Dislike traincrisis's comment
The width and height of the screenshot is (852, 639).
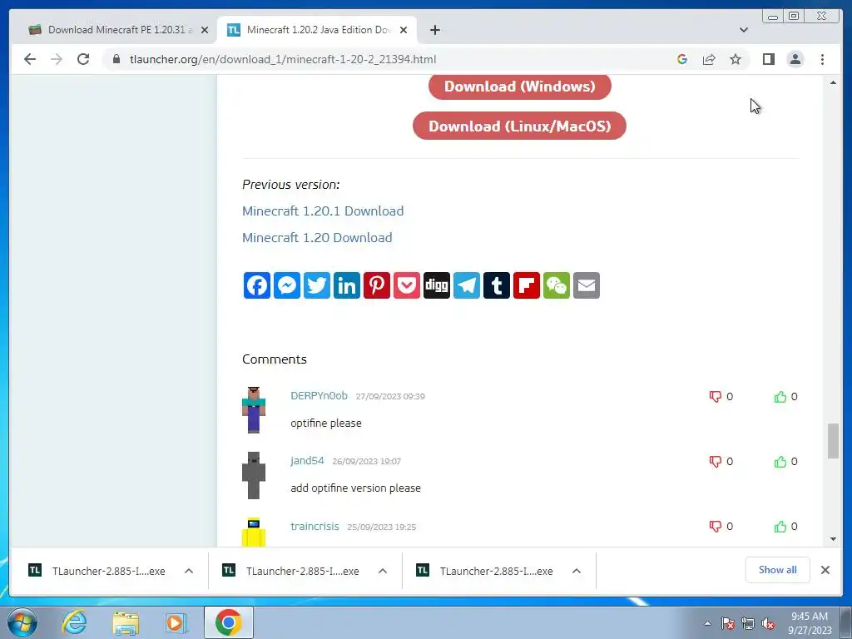[715, 526]
